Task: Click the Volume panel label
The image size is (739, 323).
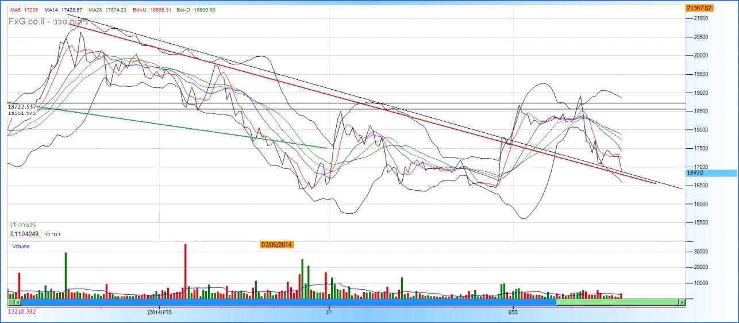Action: (x=21, y=247)
